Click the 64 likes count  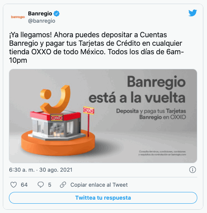tap(24, 185)
